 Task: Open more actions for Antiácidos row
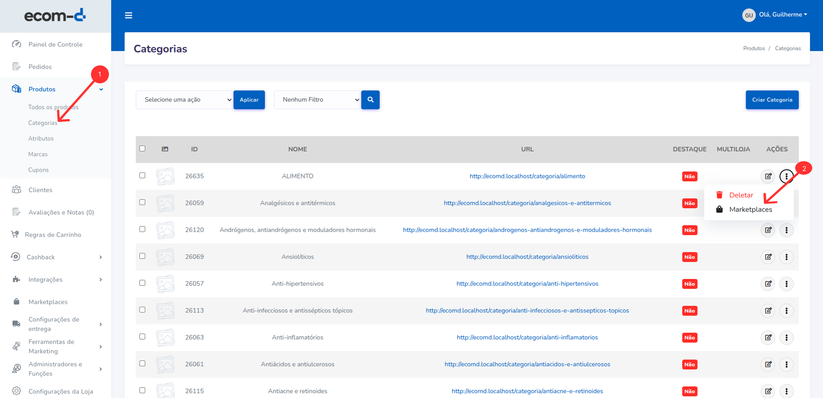point(786,365)
